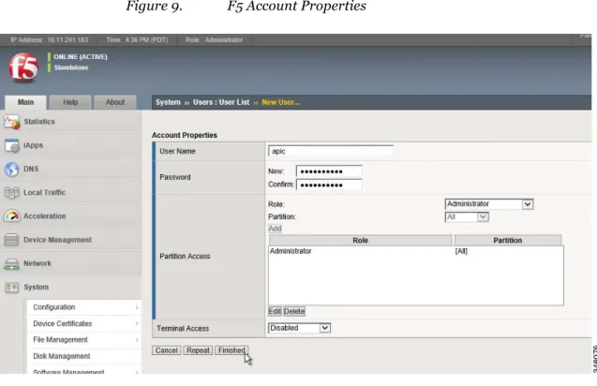Open the DNS menu label

coord(31,169)
